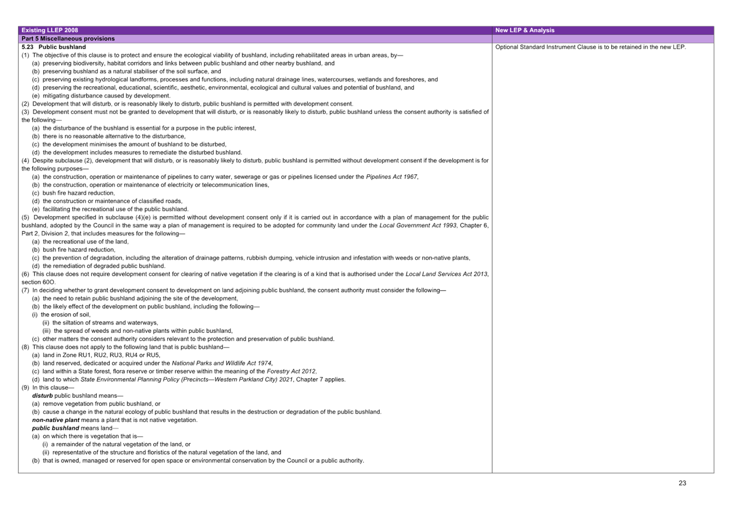Click the bold term 'non-native plant'
The height and width of the screenshot is (516, 730).
[x=55, y=420]
